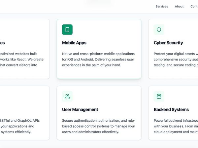Click the User Management card title

click(80, 110)
